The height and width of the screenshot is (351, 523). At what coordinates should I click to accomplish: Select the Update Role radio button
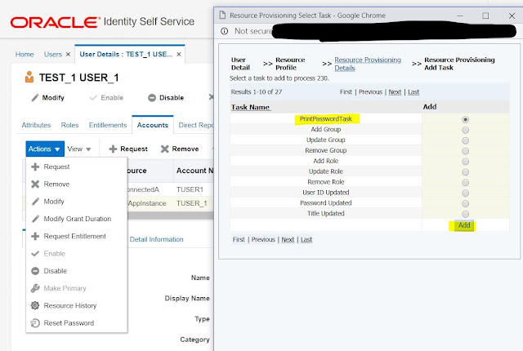[465, 172]
